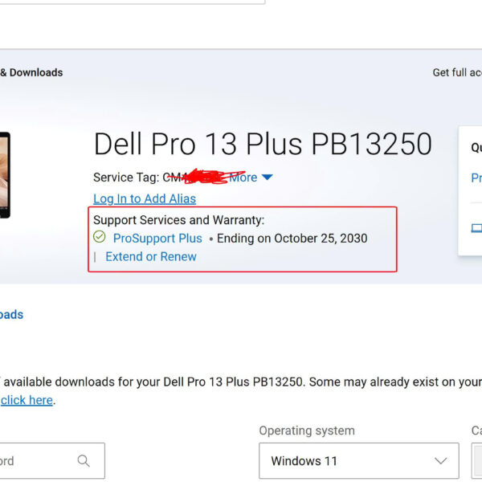Click the input box at top edge

point(133,2)
